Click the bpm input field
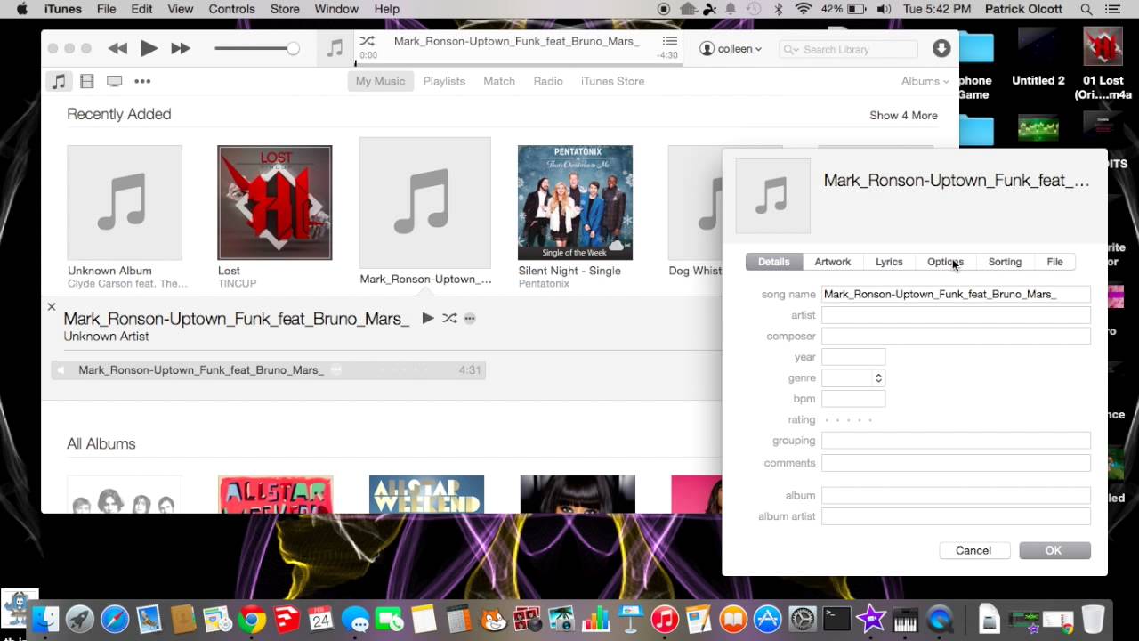The height and width of the screenshot is (641, 1139). pyautogui.click(x=852, y=399)
